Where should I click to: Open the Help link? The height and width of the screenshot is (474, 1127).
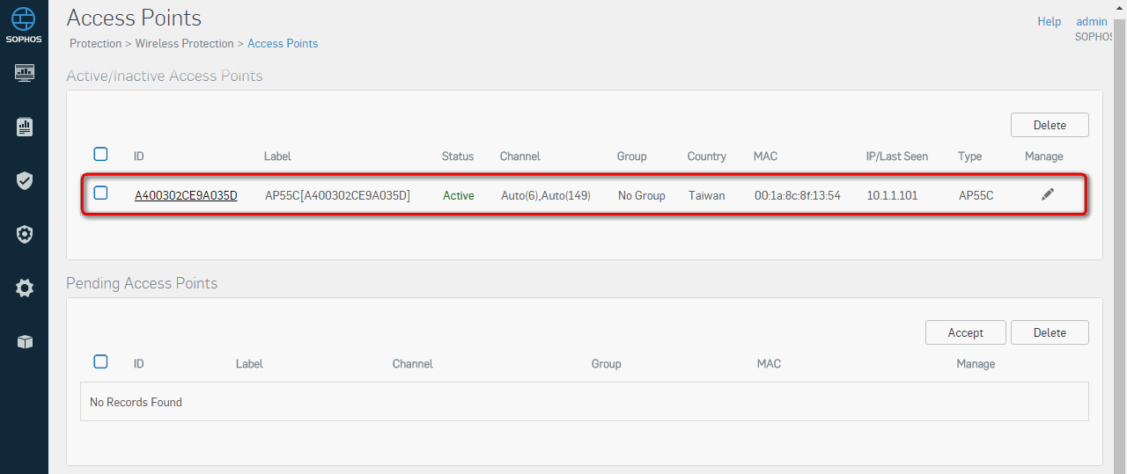tap(1049, 21)
